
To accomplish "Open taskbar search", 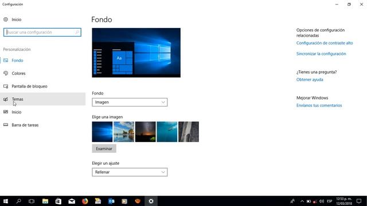I will click(18, 201).
